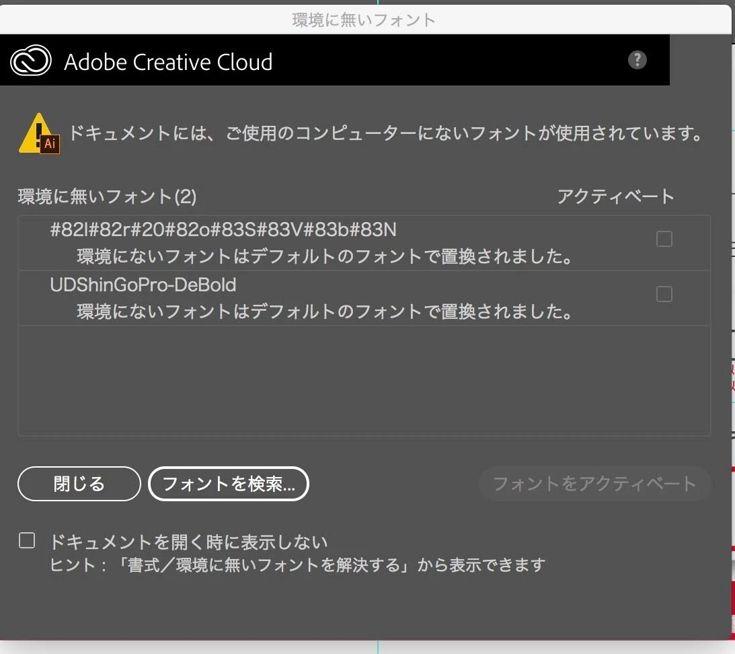
Task: Click the 閉じる button
Action: (x=79, y=484)
